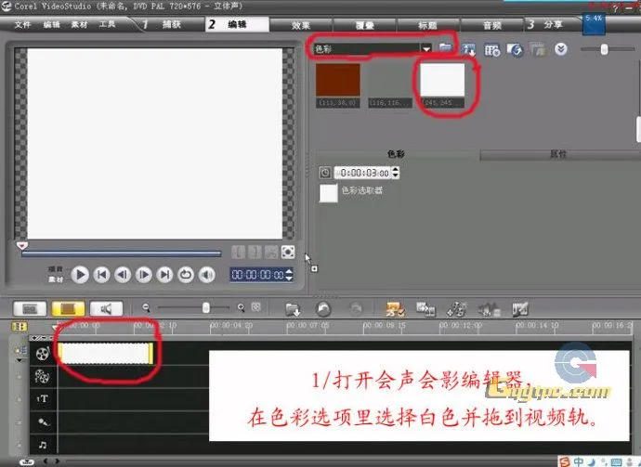The height and width of the screenshot is (467, 641).
Task: Switch to the 标题 step tab
Action: [428, 25]
